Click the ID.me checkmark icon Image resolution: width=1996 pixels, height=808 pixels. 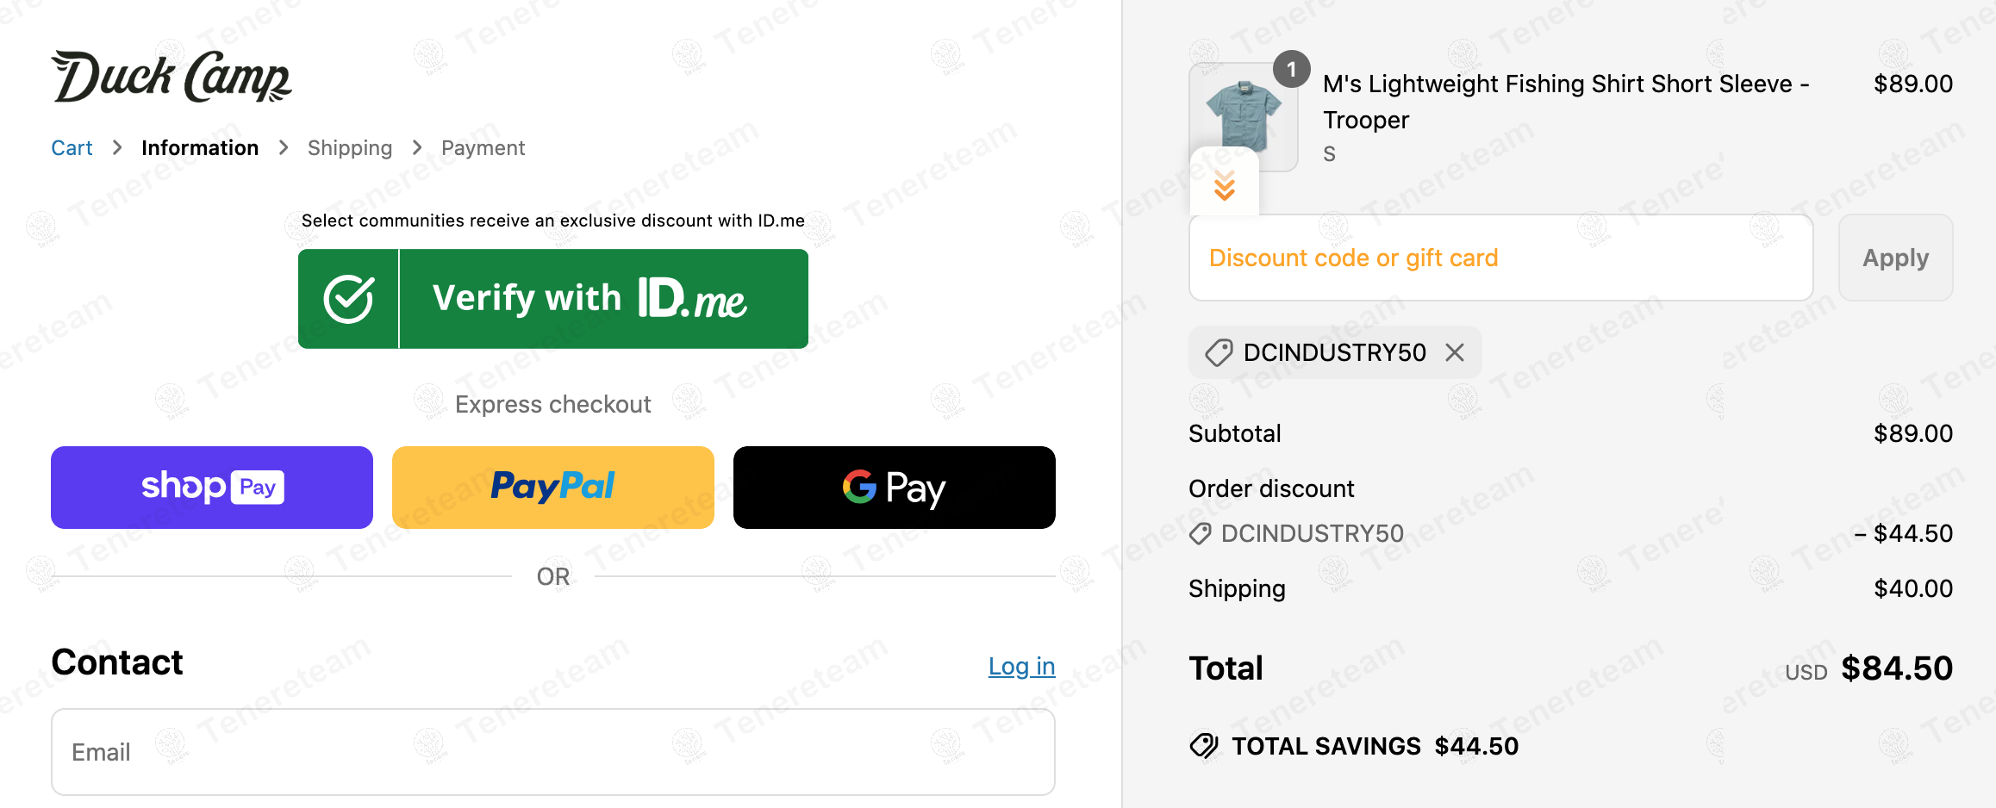click(x=348, y=299)
